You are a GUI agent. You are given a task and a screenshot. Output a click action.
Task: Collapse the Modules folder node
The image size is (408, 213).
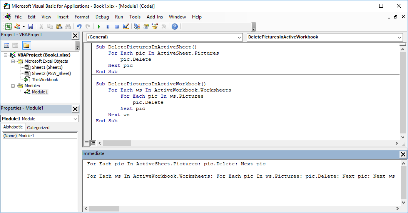13,86
